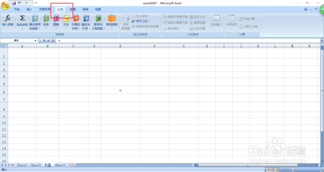
Task: Open the 文本 functions book
Action: 66,18
